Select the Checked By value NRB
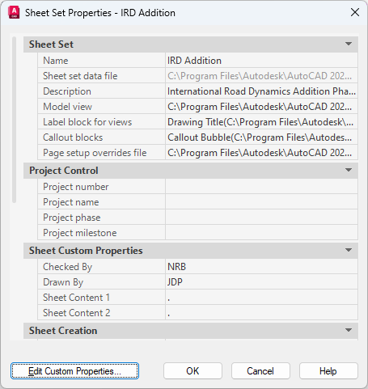Viewport: 368px width, 389px height. [x=261, y=267]
